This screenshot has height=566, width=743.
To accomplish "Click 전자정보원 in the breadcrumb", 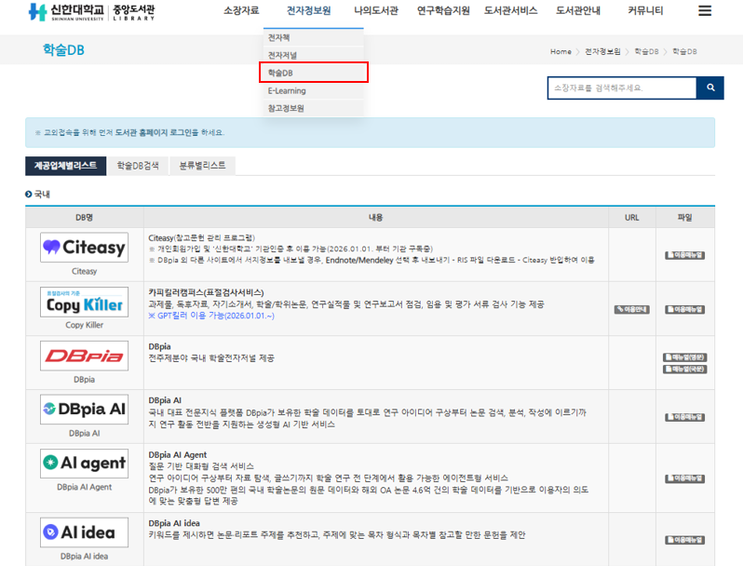I will coord(602,51).
